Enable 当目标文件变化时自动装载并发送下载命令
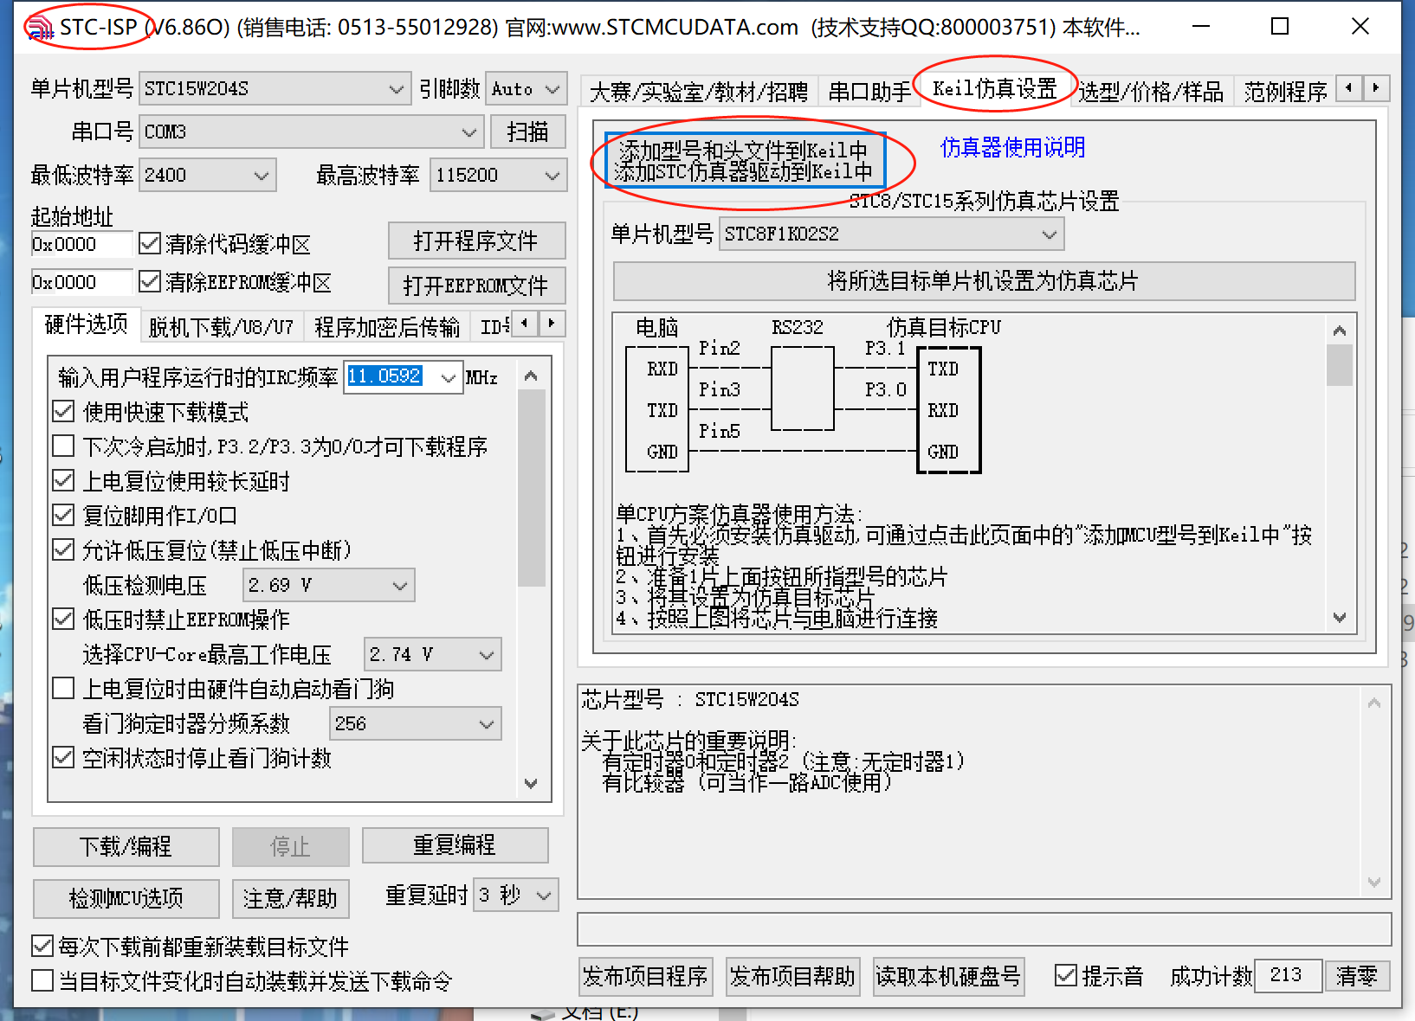Image resolution: width=1415 pixels, height=1021 pixels. pos(42,980)
